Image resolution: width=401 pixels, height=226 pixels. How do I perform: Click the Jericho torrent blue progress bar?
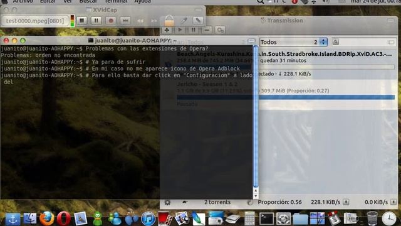coord(286,97)
